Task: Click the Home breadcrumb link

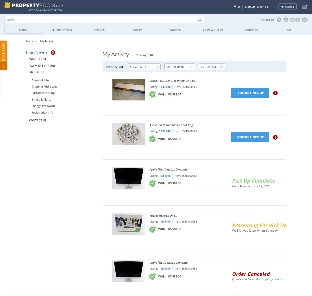Action: click(30, 41)
